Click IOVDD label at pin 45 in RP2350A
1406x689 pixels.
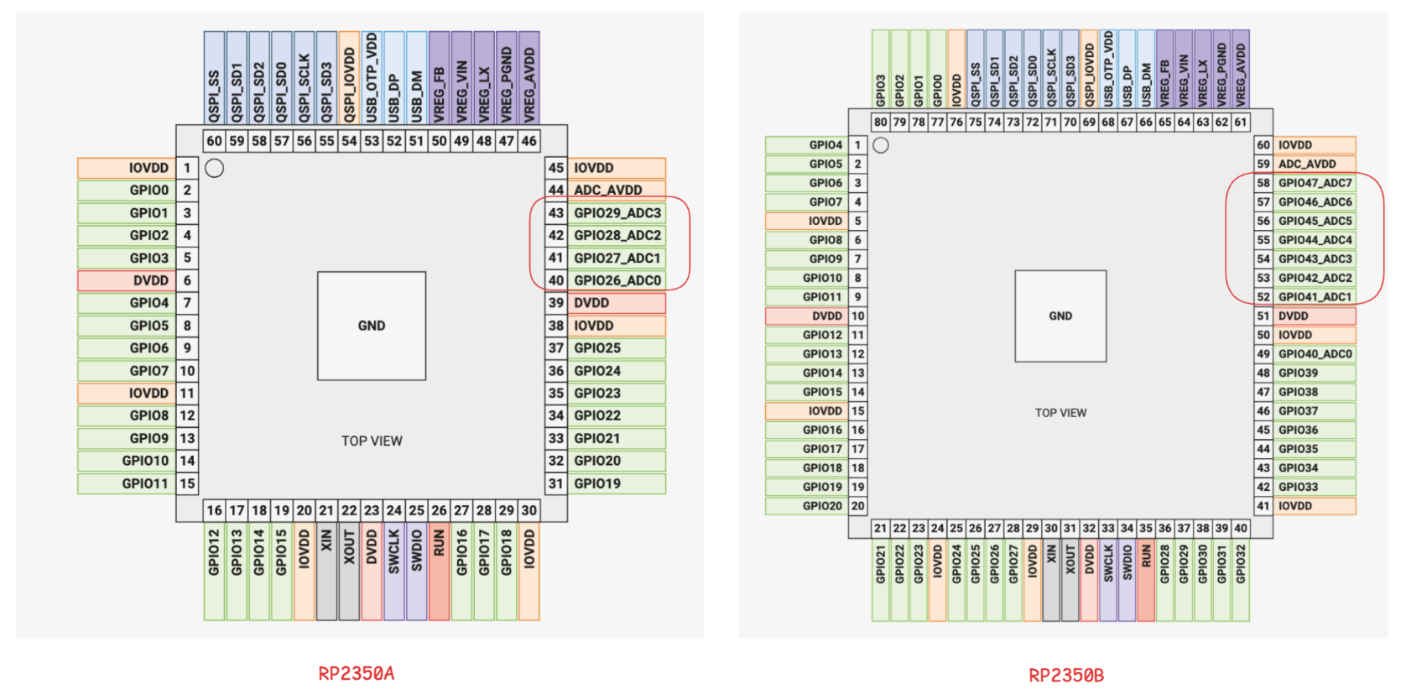tap(617, 168)
